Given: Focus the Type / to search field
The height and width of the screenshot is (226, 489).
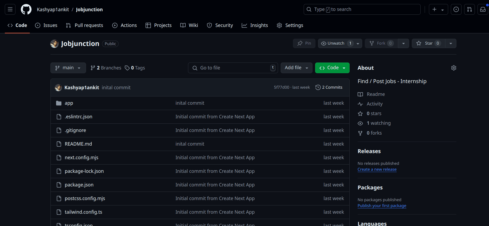Looking at the screenshot, I should tap(362, 9).
